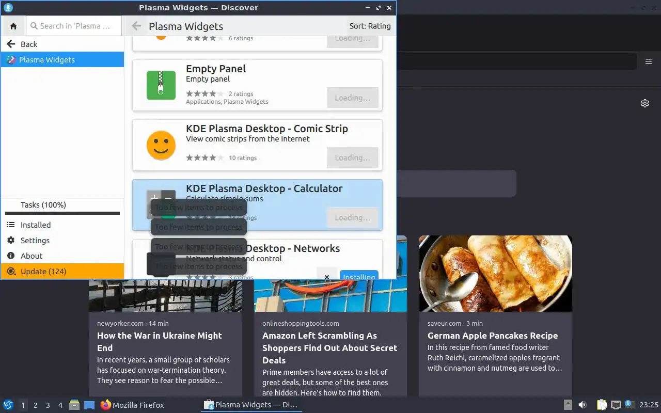Image resolution: width=661 pixels, height=413 pixels.
Task: Open Update (124) page
Action: (x=62, y=271)
